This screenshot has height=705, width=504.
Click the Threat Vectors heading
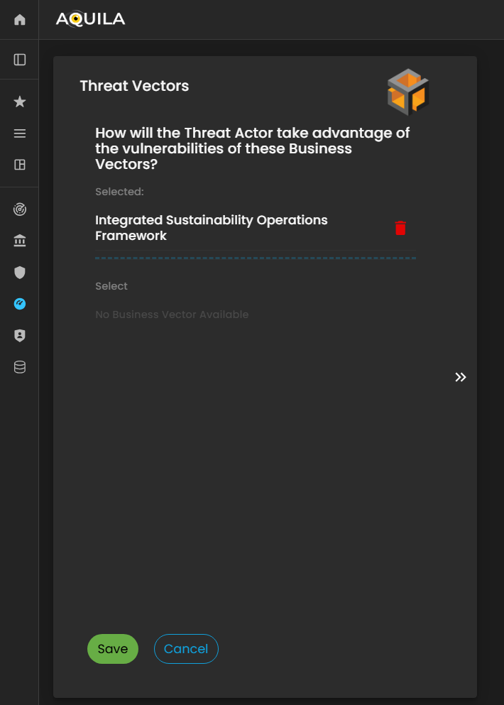[134, 86]
